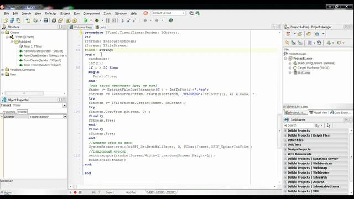
Task: Open the File menu
Action: [x=7, y=13]
